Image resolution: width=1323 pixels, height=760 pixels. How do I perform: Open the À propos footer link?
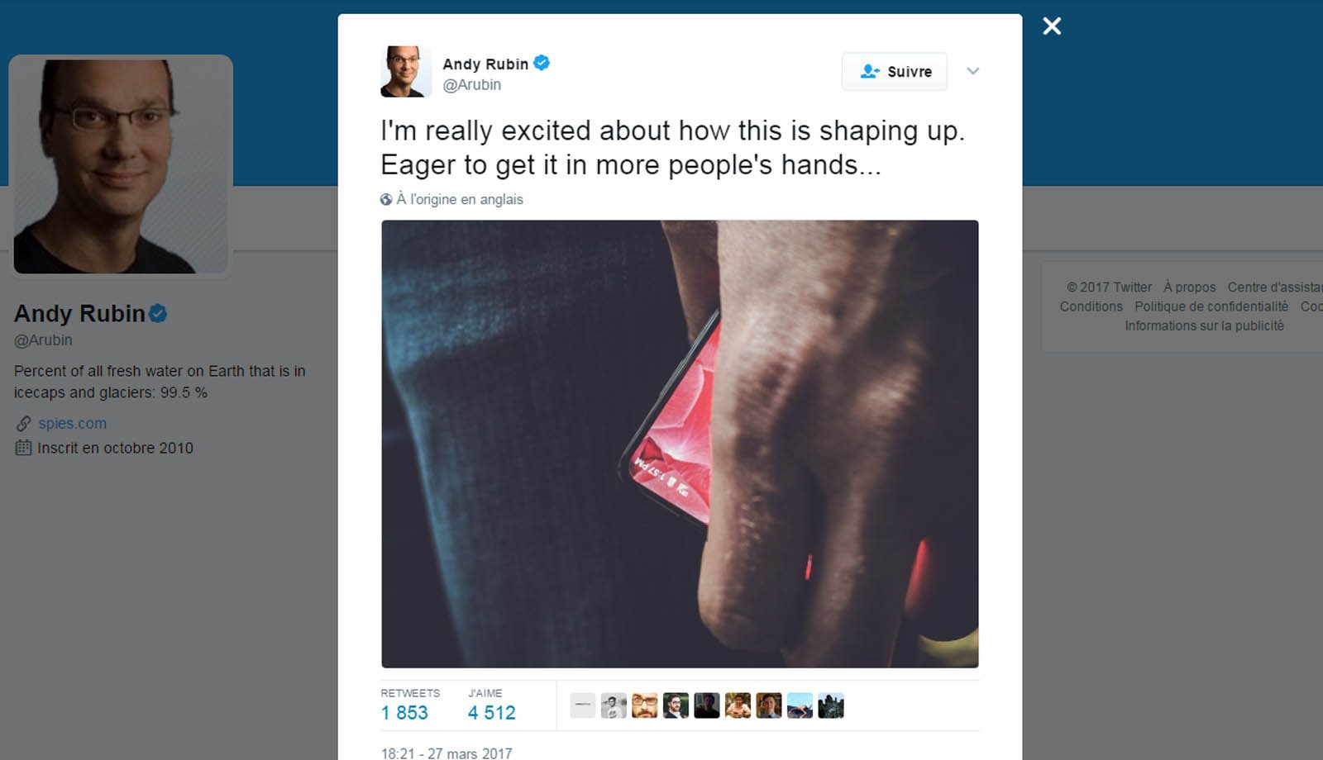(x=1190, y=287)
